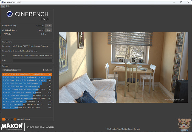Select ranking row 6 AMD Ryzen Threadripper 2990W

(27, 89)
